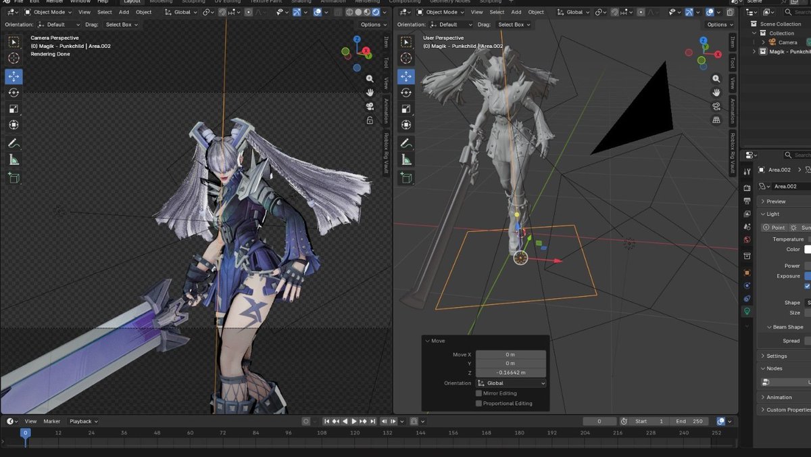Toggle Proportional Editing checkbox in Move panel

click(x=479, y=403)
